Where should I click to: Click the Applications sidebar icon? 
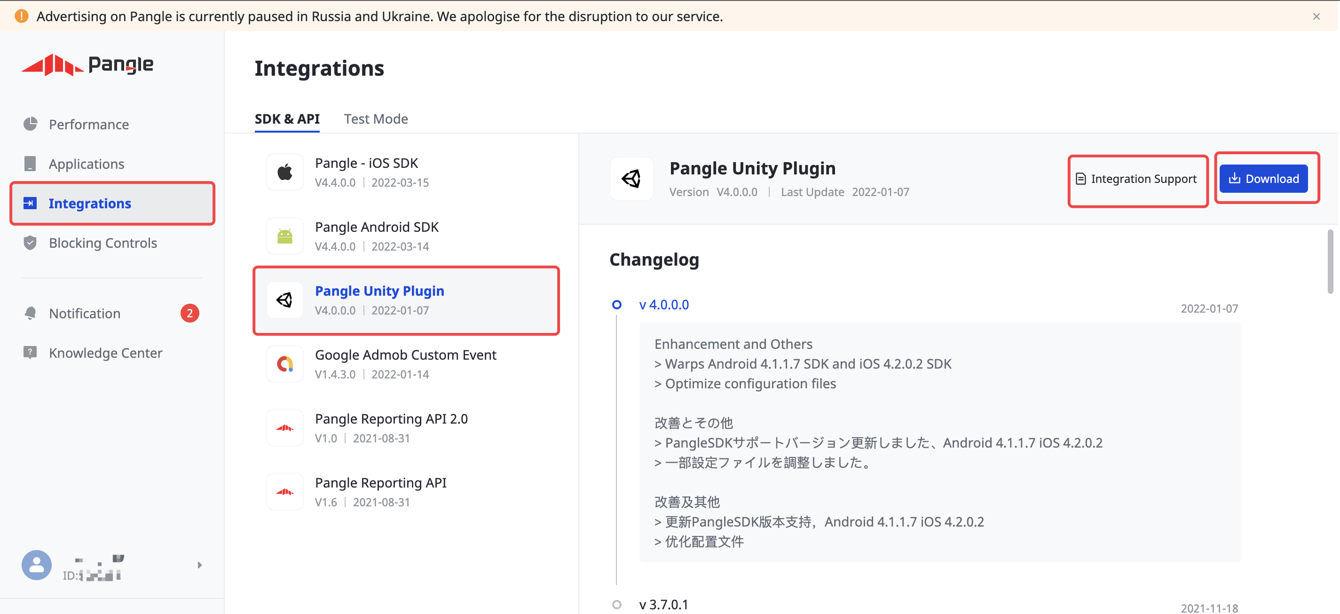(x=30, y=164)
